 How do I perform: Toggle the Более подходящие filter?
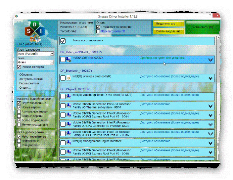tap(19, 120)
